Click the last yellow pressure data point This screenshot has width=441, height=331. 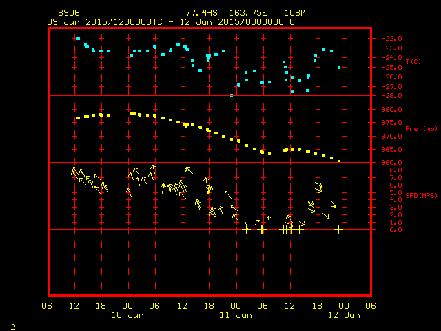point(339,161)
